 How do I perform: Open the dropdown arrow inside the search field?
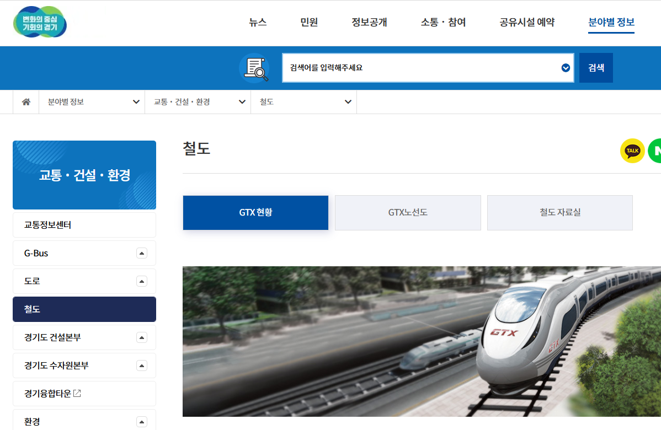[565, 68]
